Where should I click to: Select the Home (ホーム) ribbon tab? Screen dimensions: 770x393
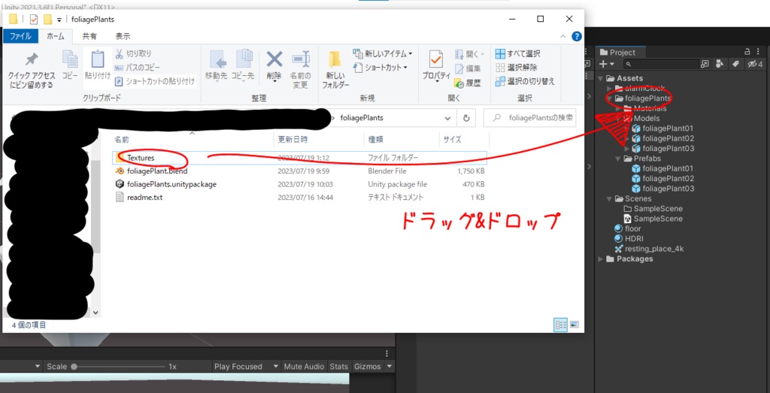click(x=56, y=36)
